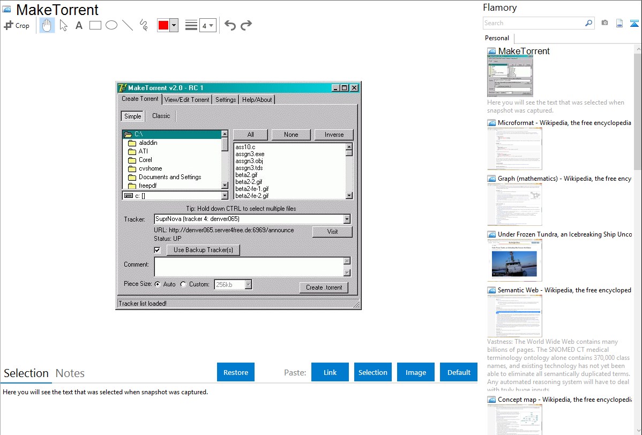Switch to Simple mode
642x435 pixels.
pos(133,116)
